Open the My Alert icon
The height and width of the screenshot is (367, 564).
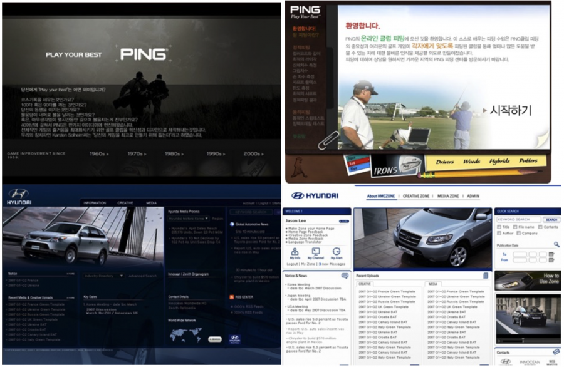(337, 251)
